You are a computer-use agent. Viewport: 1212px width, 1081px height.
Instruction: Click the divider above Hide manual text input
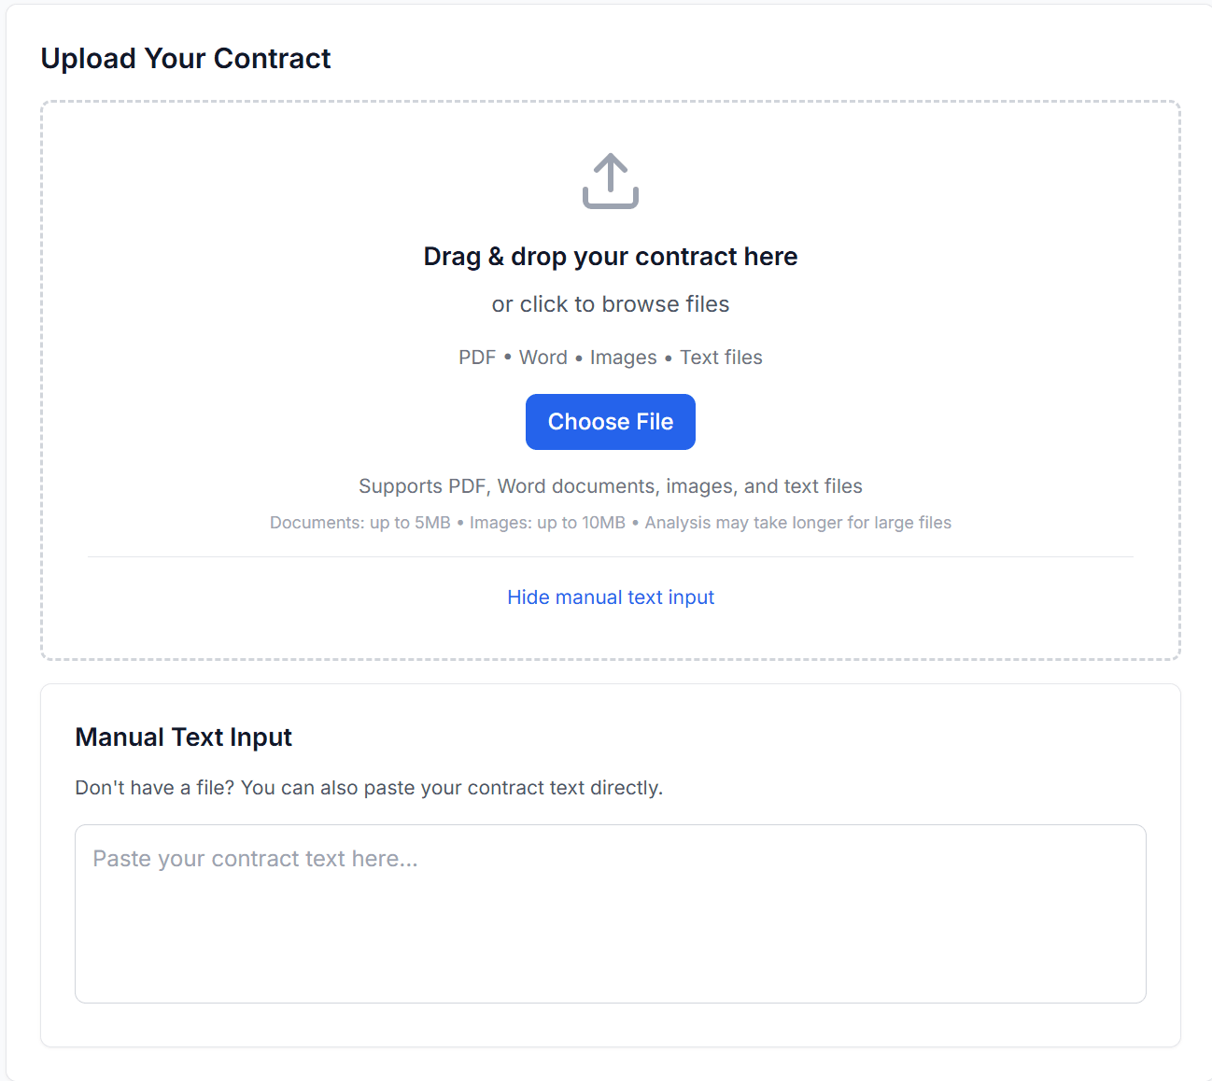[610, 556]
